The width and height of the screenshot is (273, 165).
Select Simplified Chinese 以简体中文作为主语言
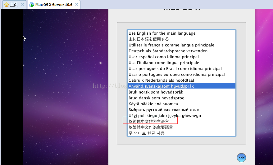click(x=181, y=121)
